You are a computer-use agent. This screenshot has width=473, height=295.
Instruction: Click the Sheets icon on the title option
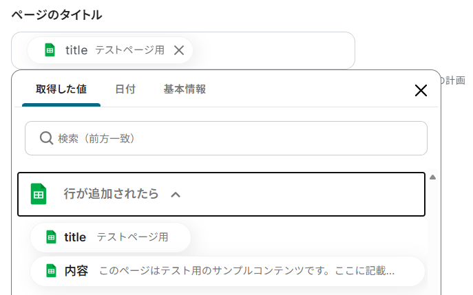click(51, 237)
